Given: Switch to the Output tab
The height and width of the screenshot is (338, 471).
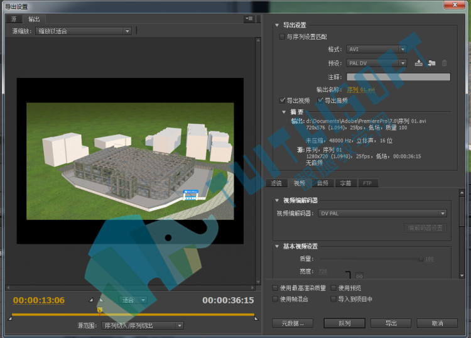Looking at the screenshot, I should (34, 19).
